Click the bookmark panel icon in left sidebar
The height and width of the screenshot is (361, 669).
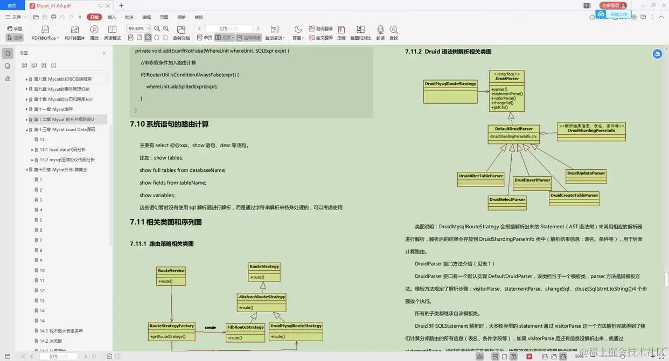point(8,54)
